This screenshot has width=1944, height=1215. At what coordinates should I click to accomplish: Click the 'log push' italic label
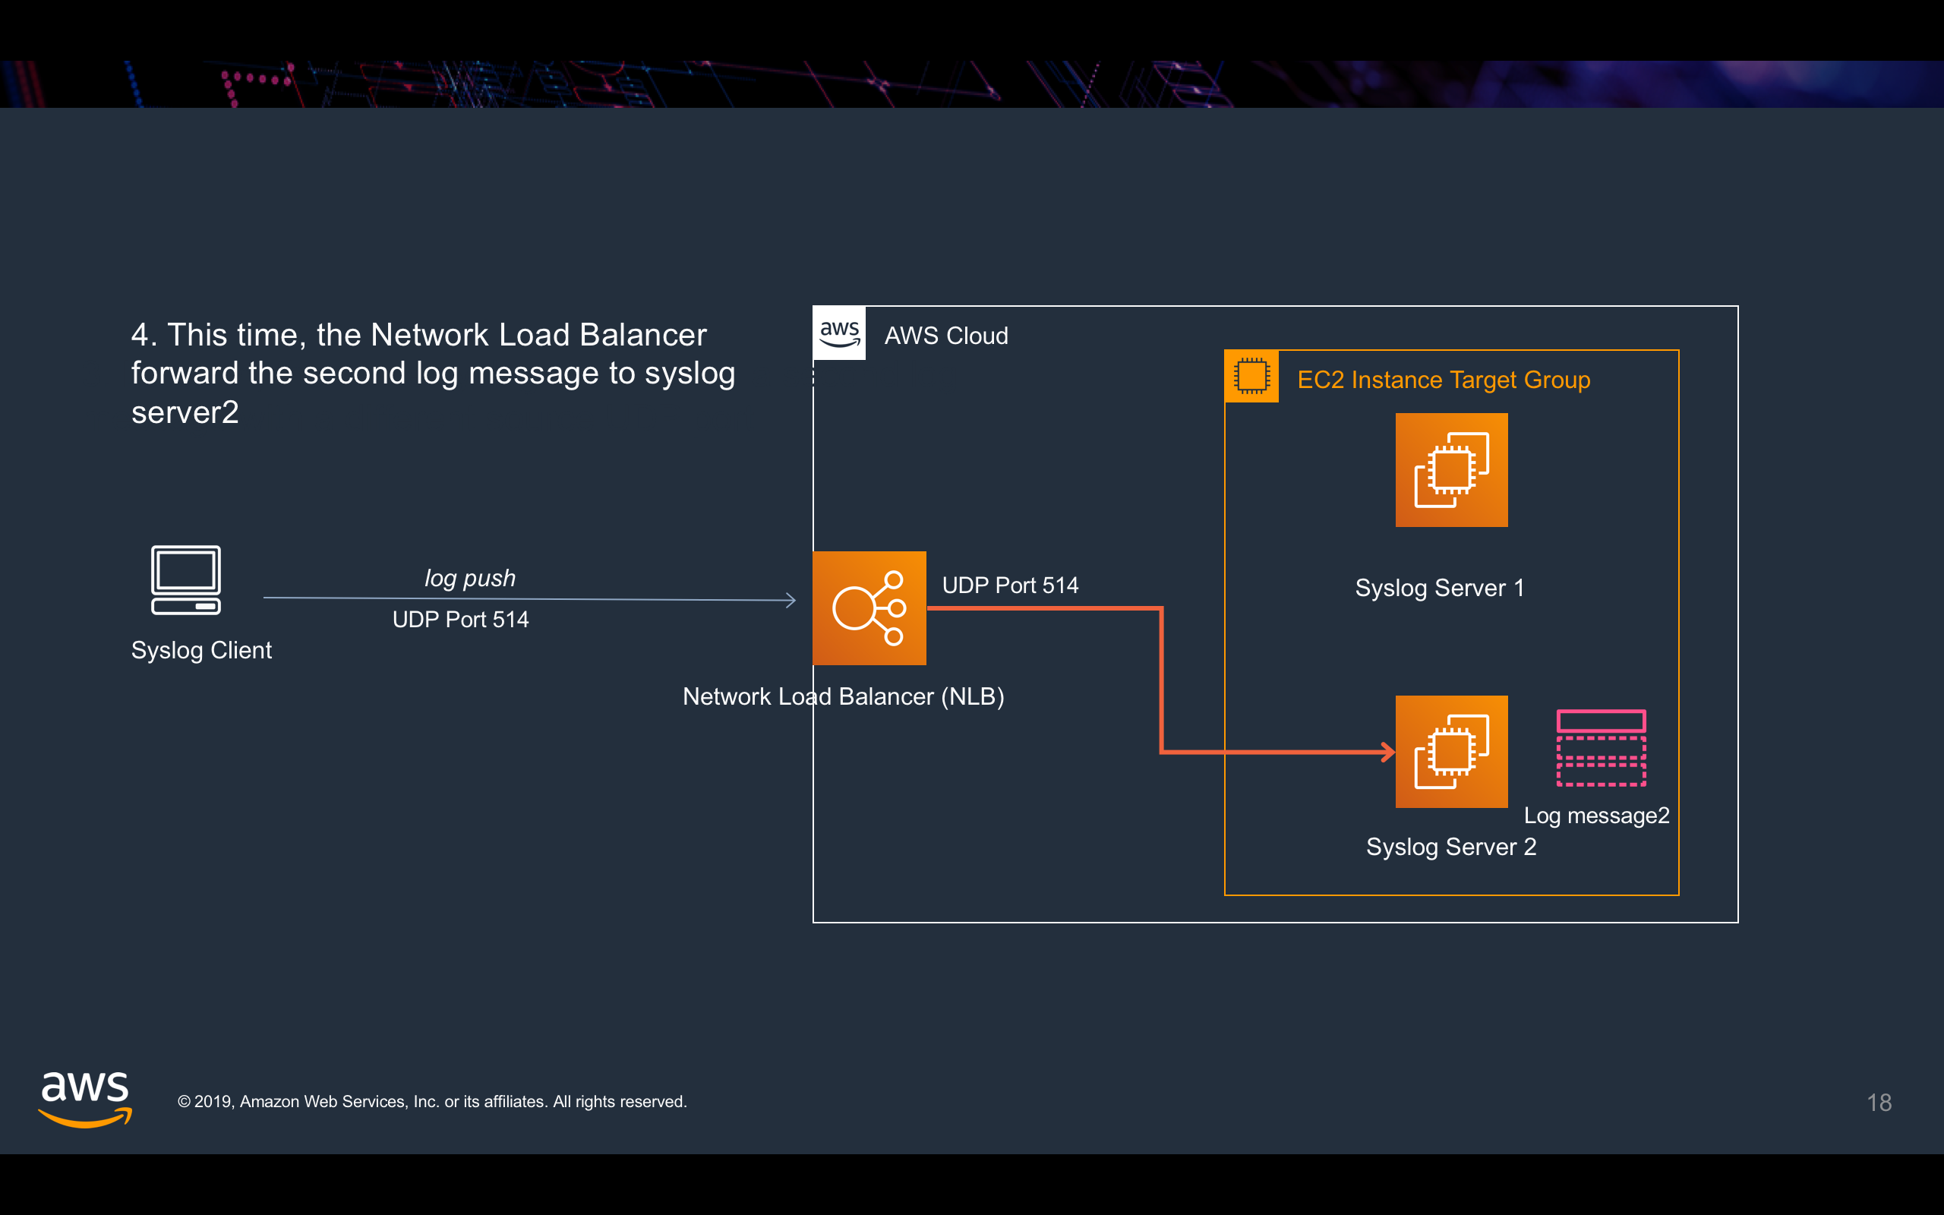[x=470, y=579]
